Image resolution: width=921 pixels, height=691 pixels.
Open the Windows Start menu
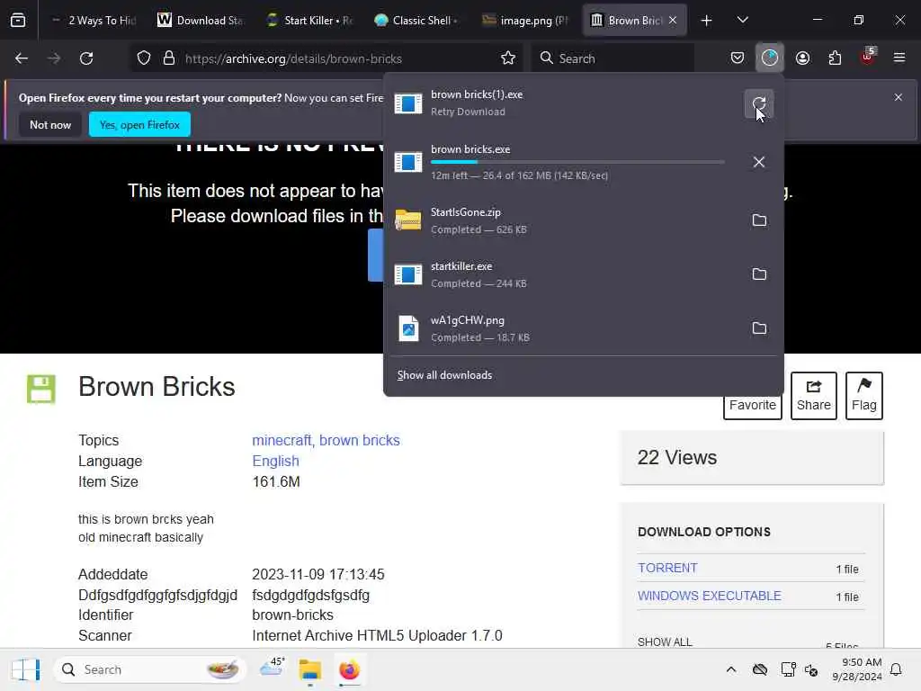(25, 669)
